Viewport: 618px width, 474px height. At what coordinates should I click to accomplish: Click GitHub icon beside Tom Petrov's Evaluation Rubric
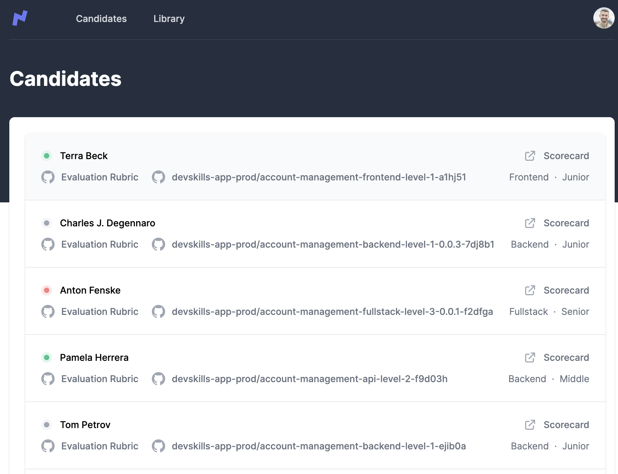[x=48, y=446]
